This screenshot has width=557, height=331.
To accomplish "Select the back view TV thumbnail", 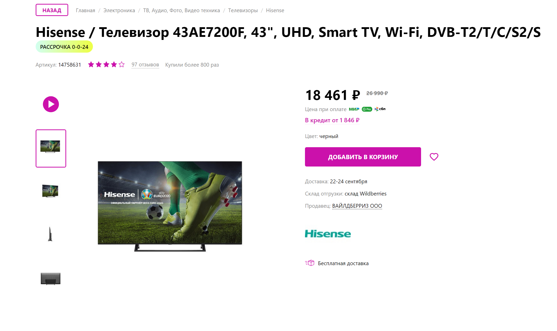I will tap(51, 279).
